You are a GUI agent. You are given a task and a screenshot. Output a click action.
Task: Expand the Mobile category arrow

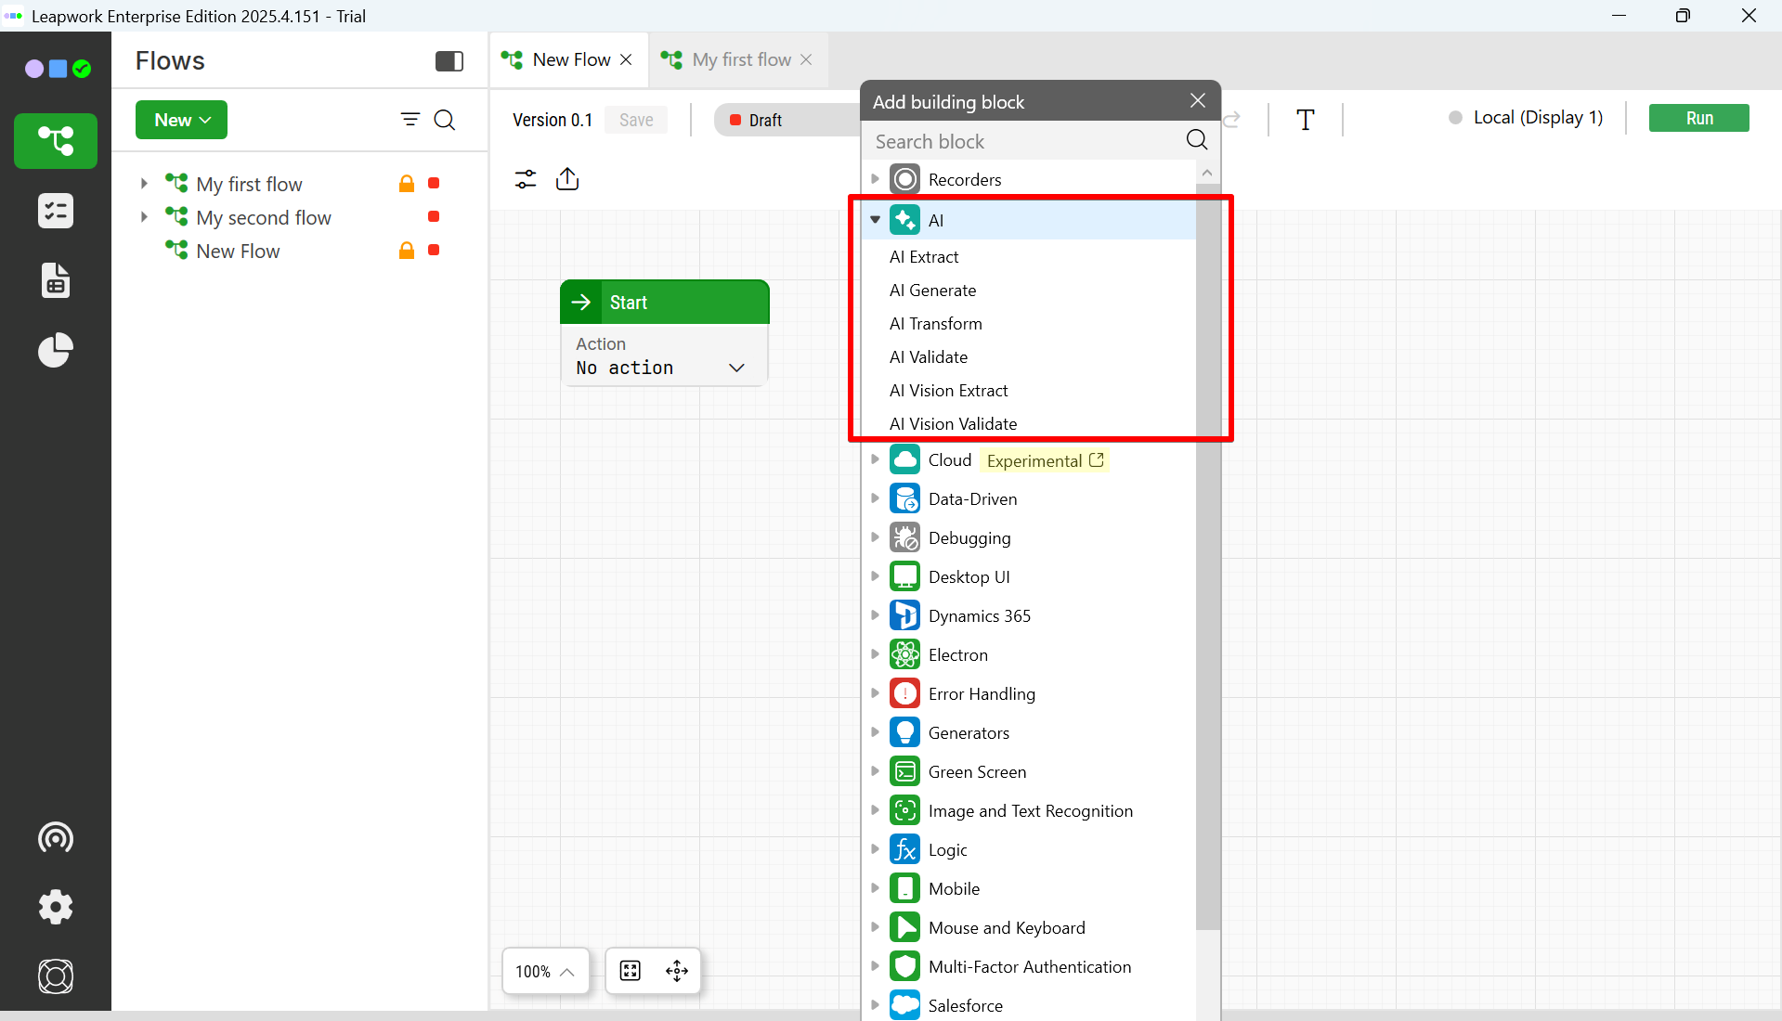pyautogui.click(x=875, y=888)
